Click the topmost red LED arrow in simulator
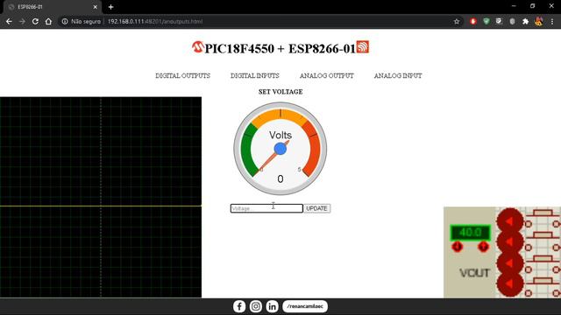The image size is (561, 315). [509, 221]
